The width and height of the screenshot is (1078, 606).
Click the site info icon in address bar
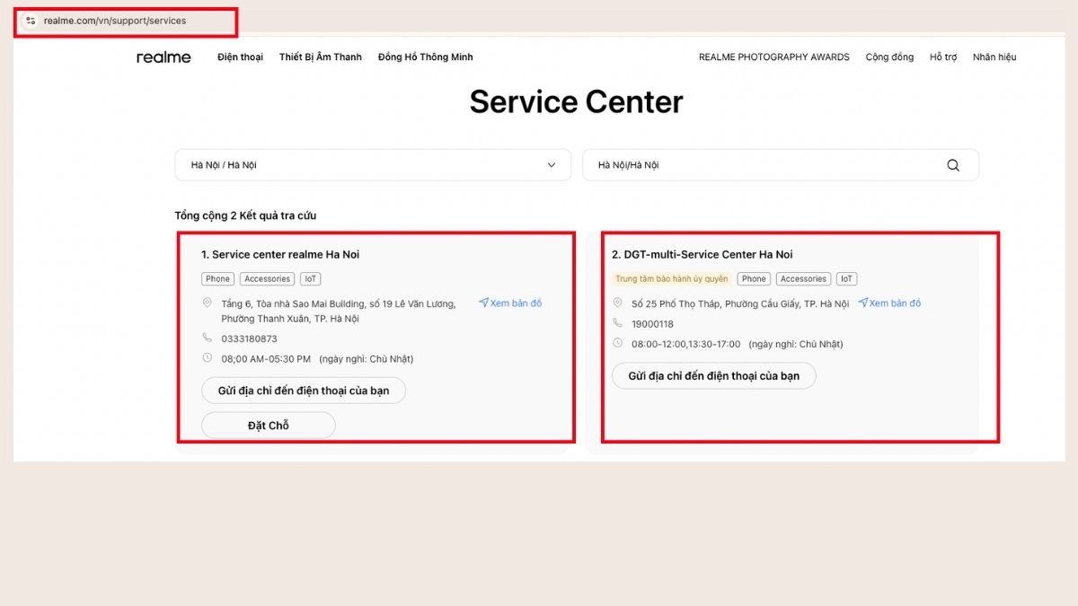tap(31, 21)
